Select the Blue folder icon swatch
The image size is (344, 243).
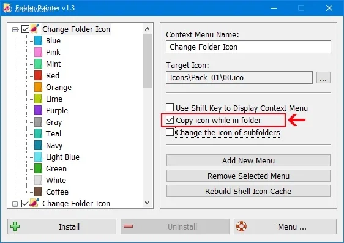[38, 40]
